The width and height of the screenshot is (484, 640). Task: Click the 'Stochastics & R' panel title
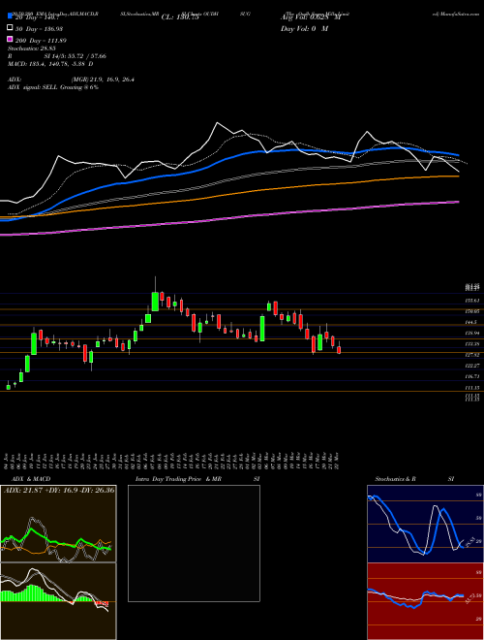[x=395, y=479]
